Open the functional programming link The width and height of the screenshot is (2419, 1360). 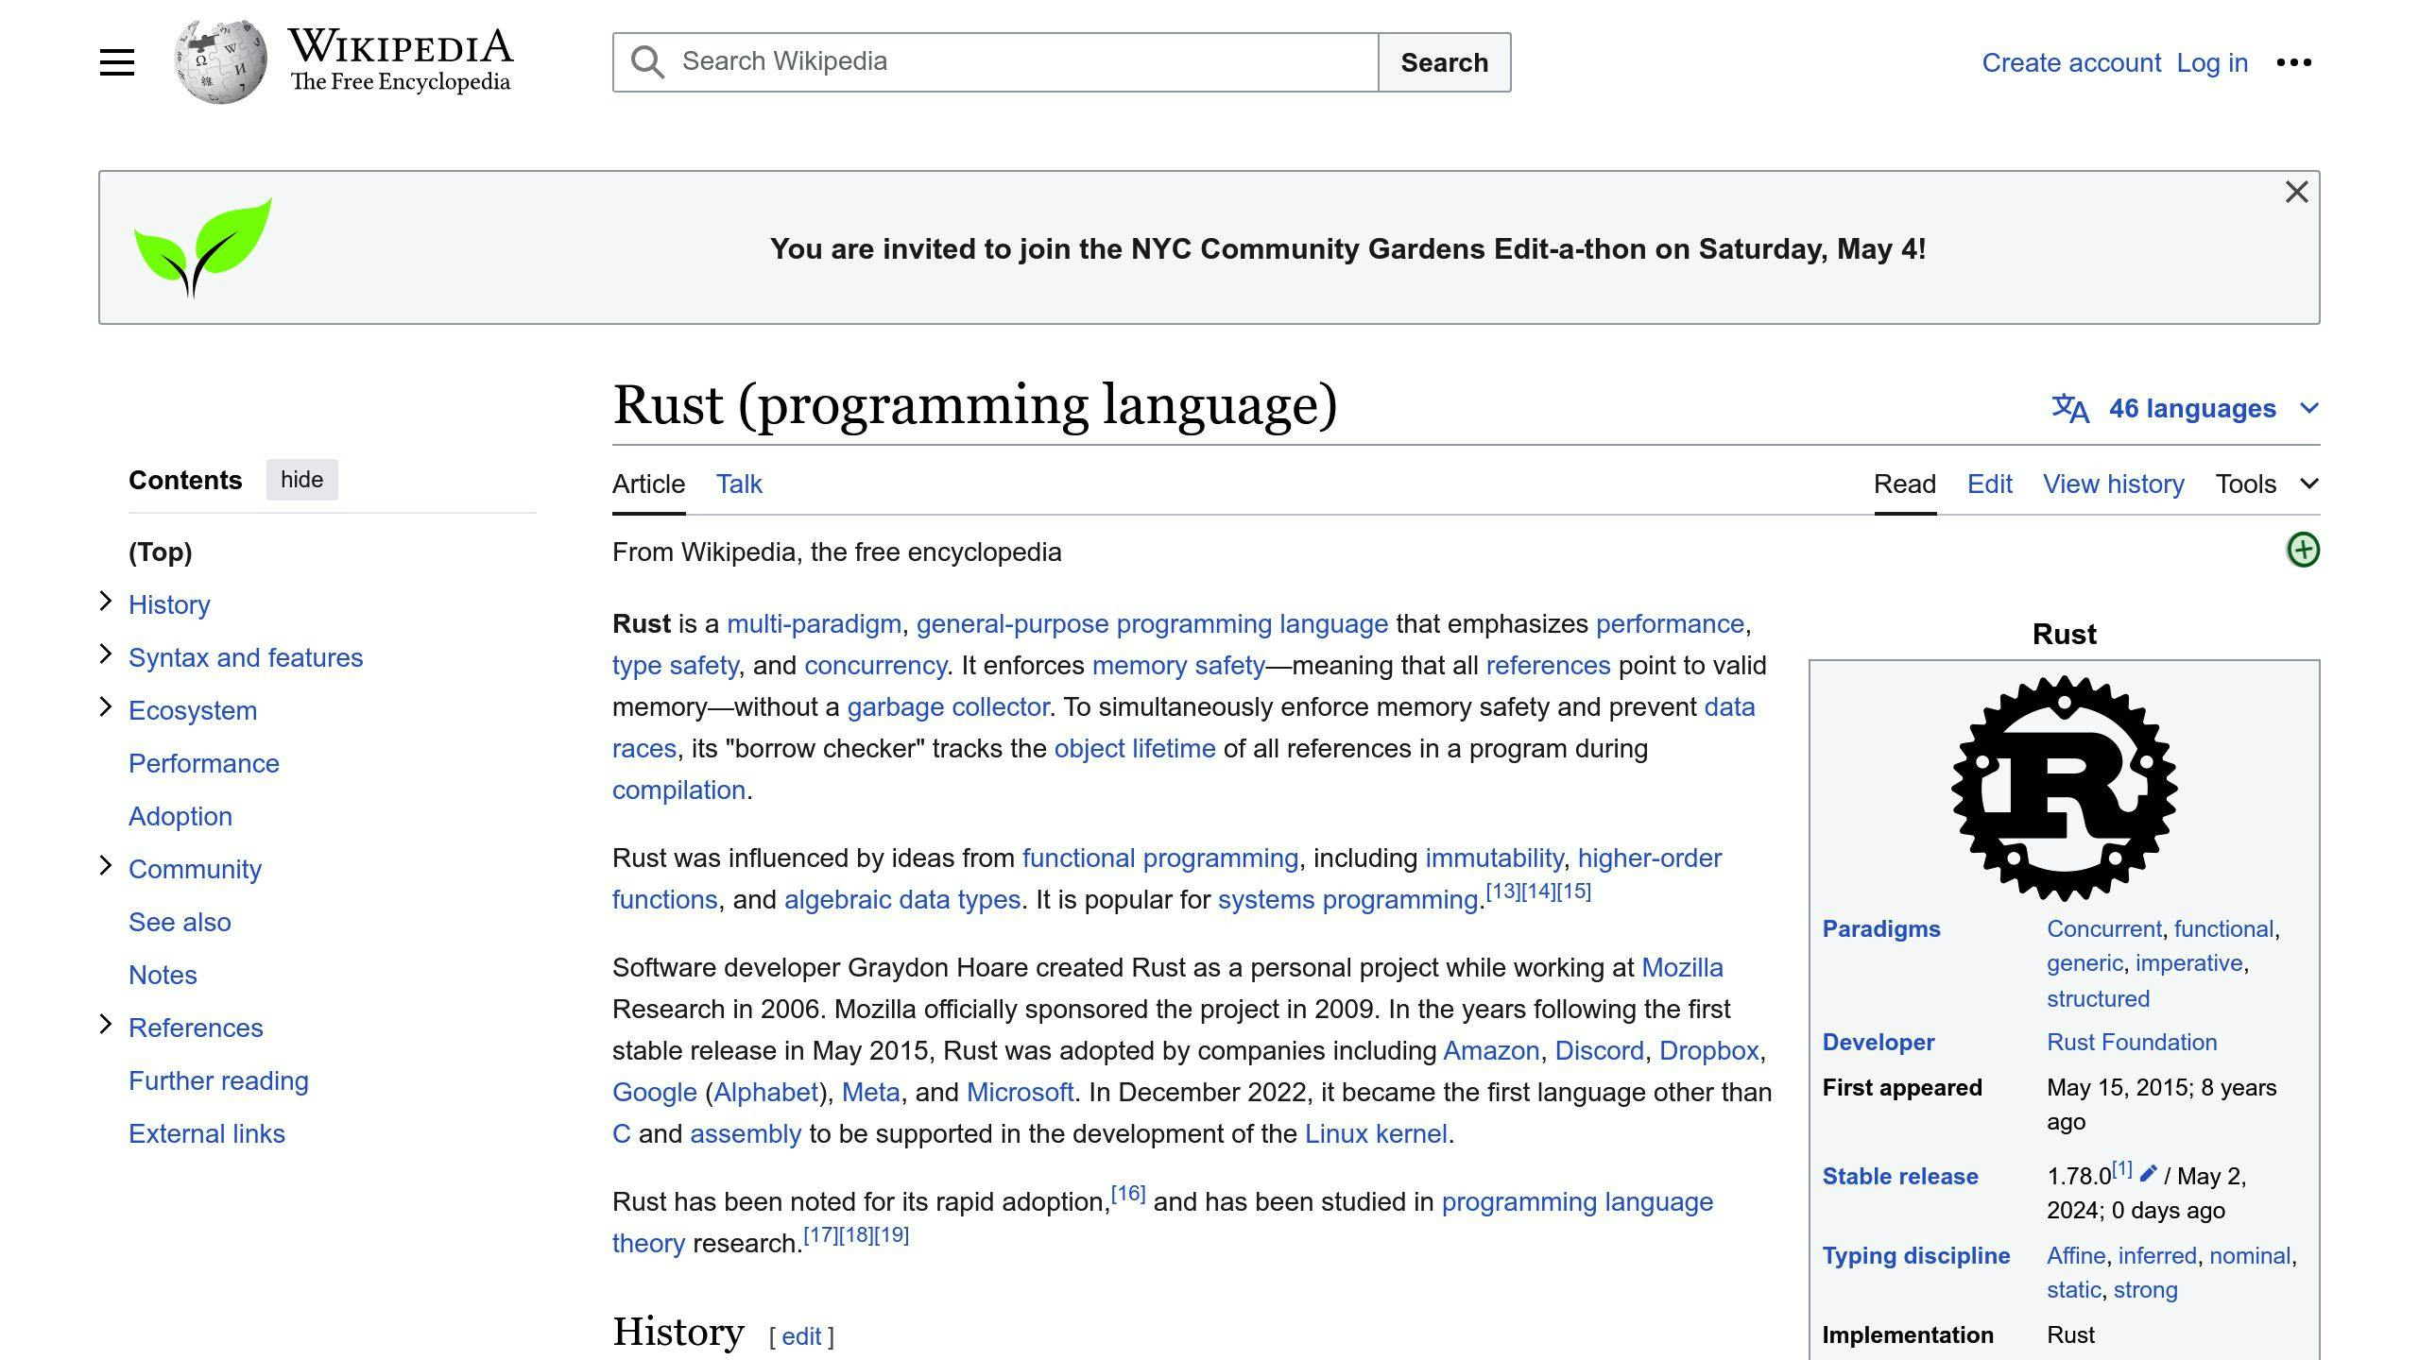1160,858
